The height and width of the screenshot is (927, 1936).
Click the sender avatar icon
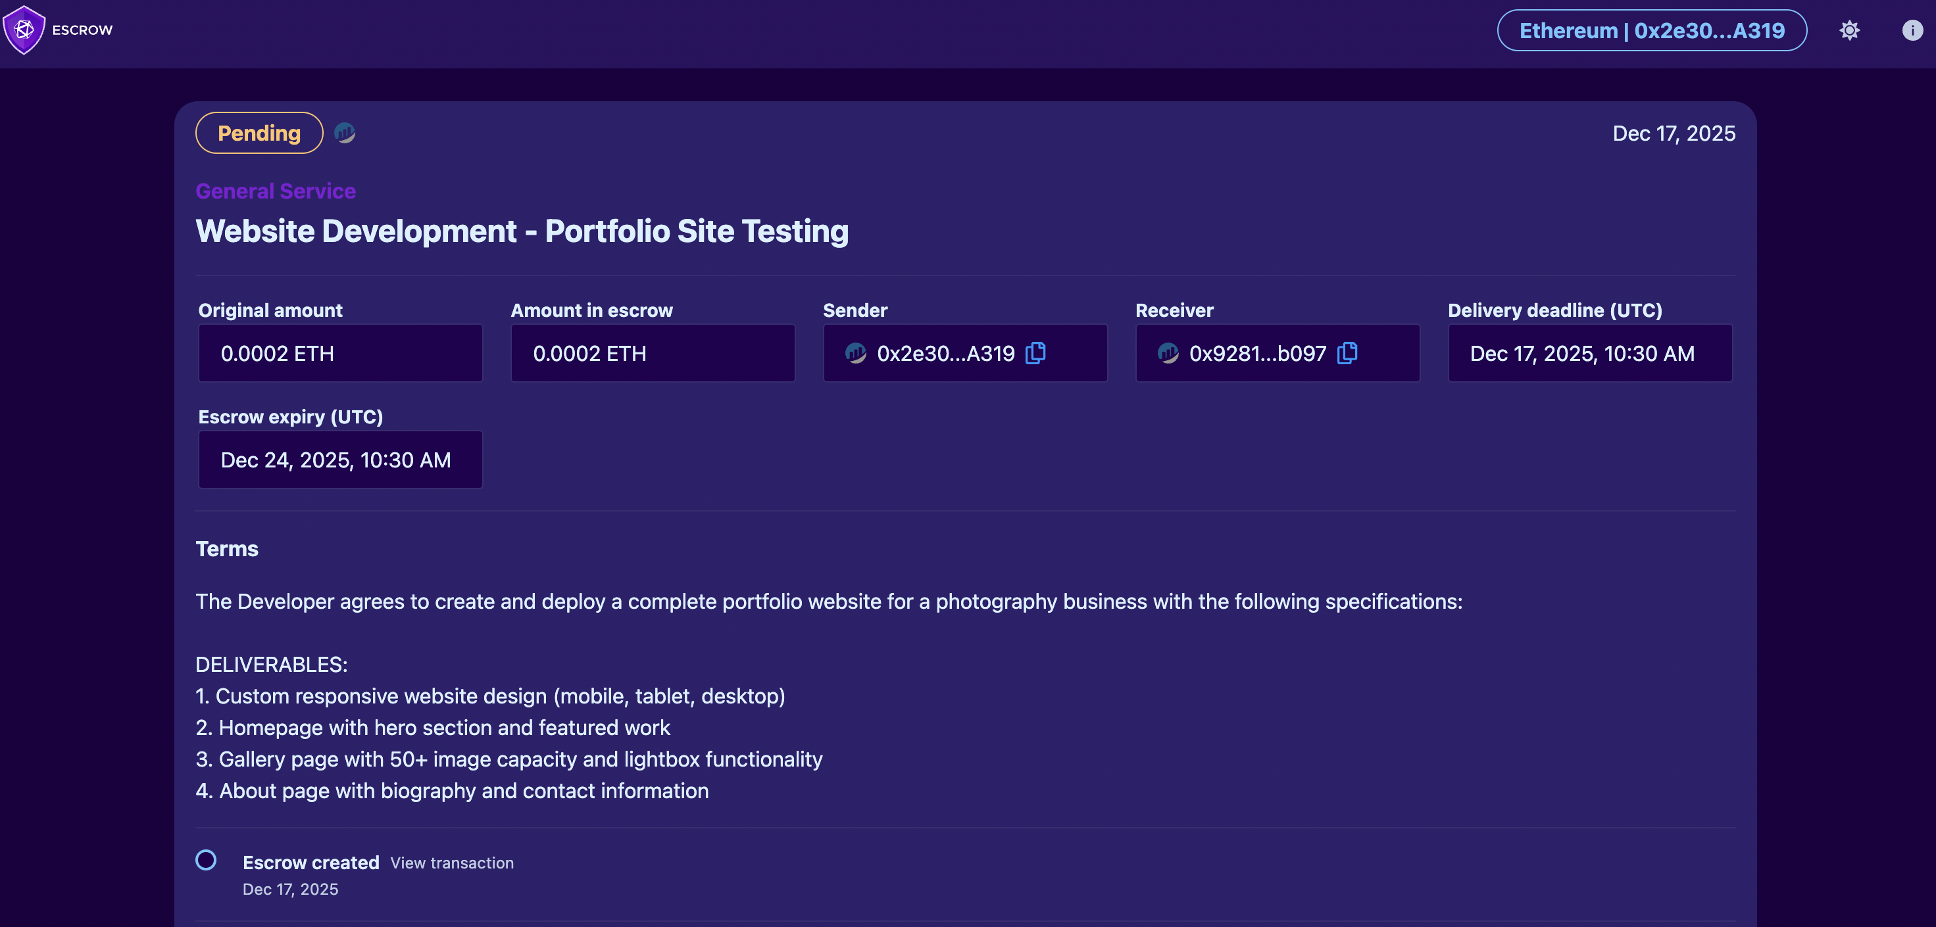click(x=855, y=353)
